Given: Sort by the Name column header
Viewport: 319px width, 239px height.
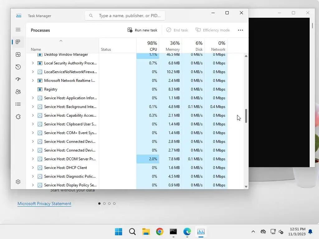Looking at the screenshot, I should [x=62, y=45].
